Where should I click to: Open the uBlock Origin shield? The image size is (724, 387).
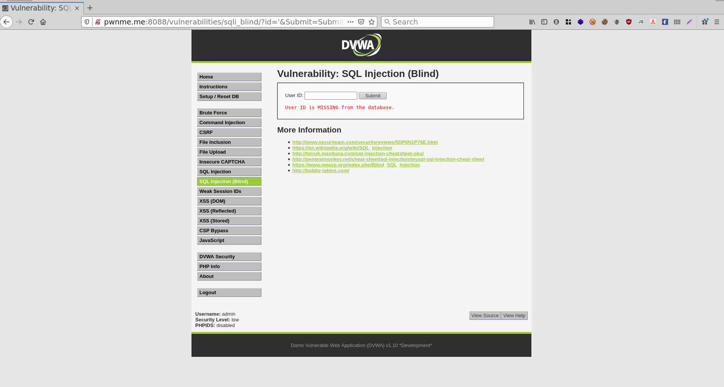[629, 22]
